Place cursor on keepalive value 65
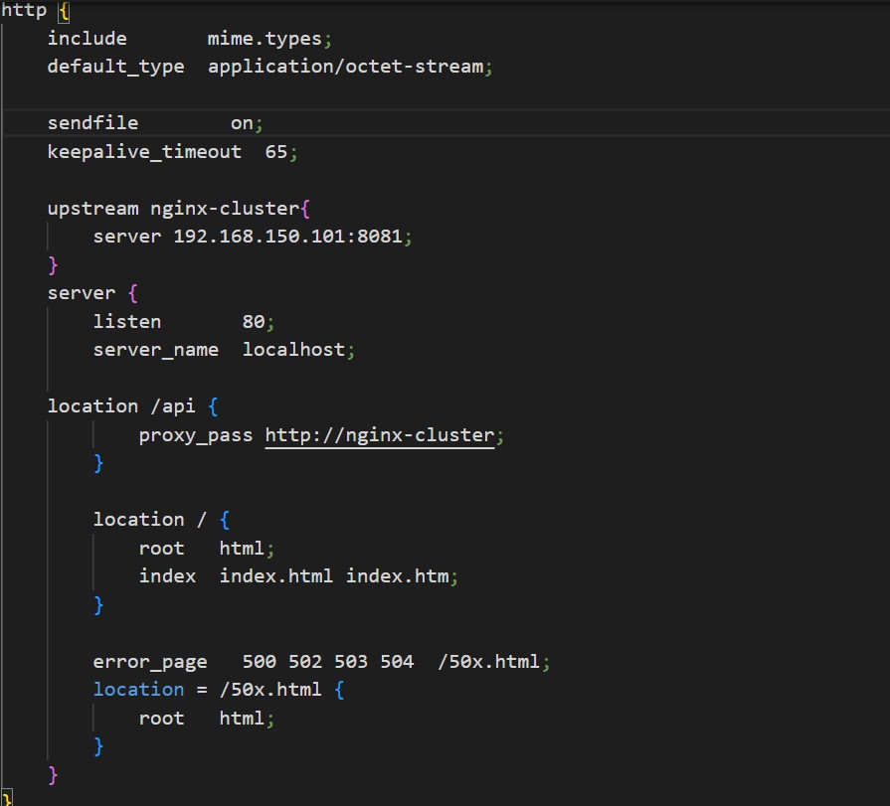Screen dimensions: 890x806 point(276,152)
